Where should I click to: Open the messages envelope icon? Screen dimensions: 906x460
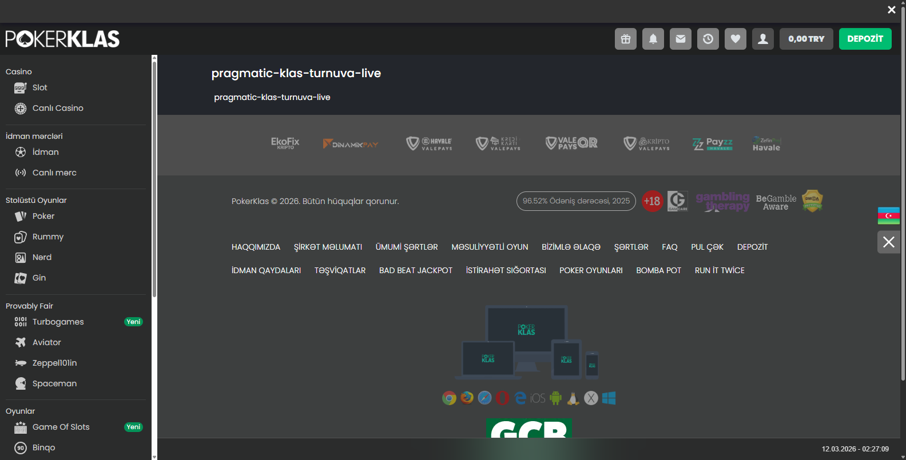point(681,39)
